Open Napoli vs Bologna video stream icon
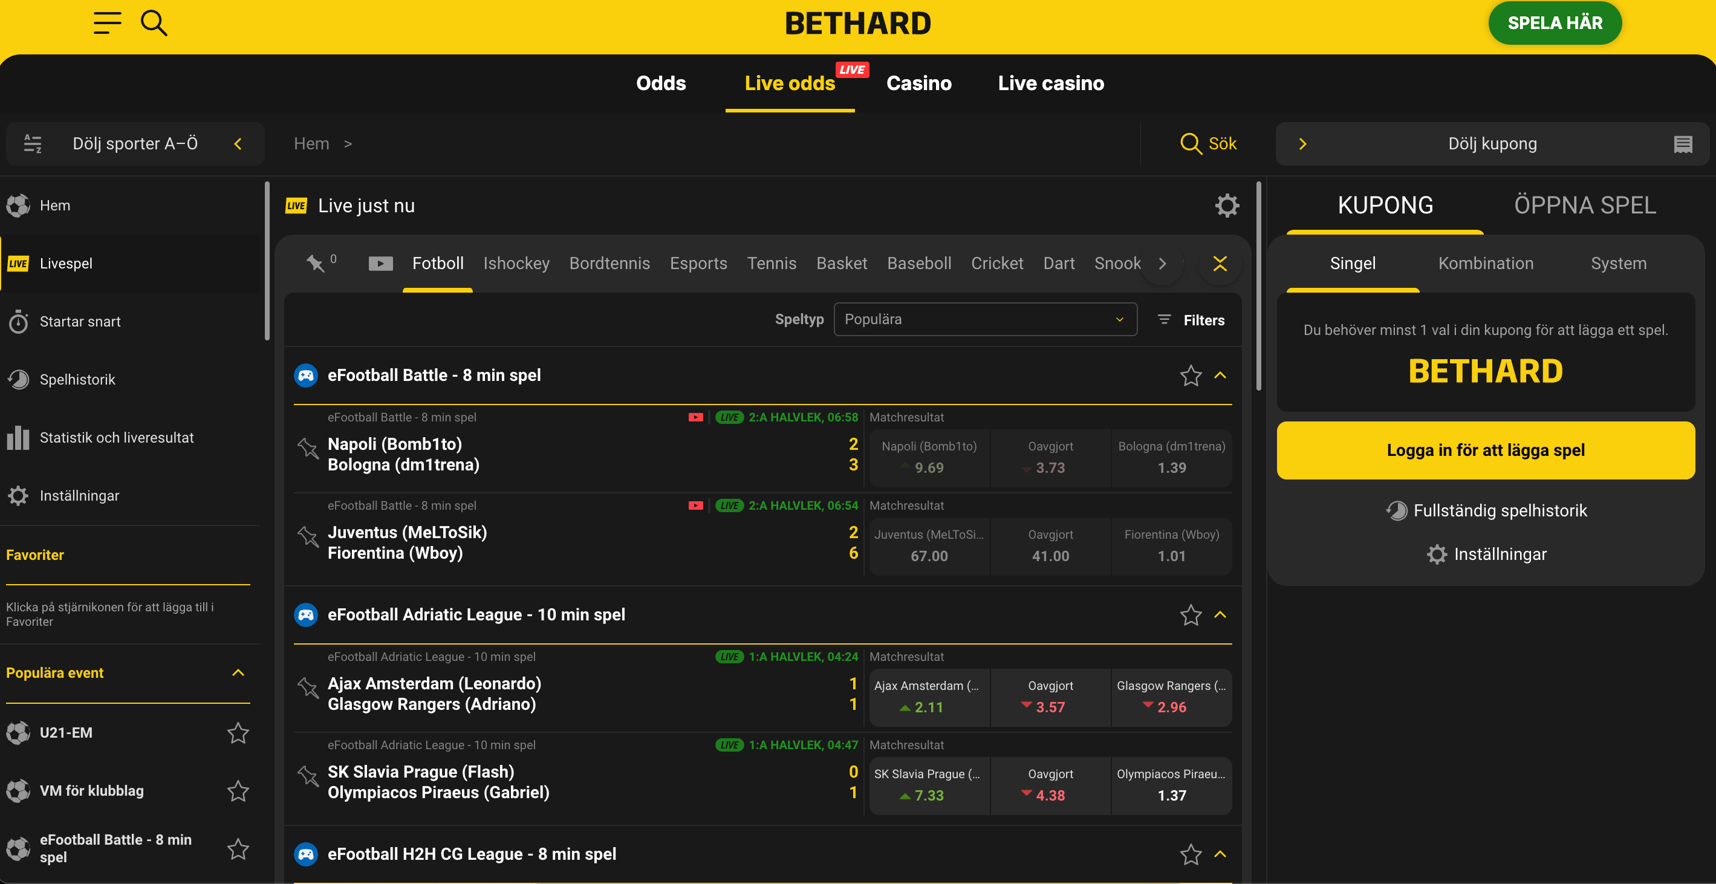Screen dimensions: 1716x884 tap(695, 417)
